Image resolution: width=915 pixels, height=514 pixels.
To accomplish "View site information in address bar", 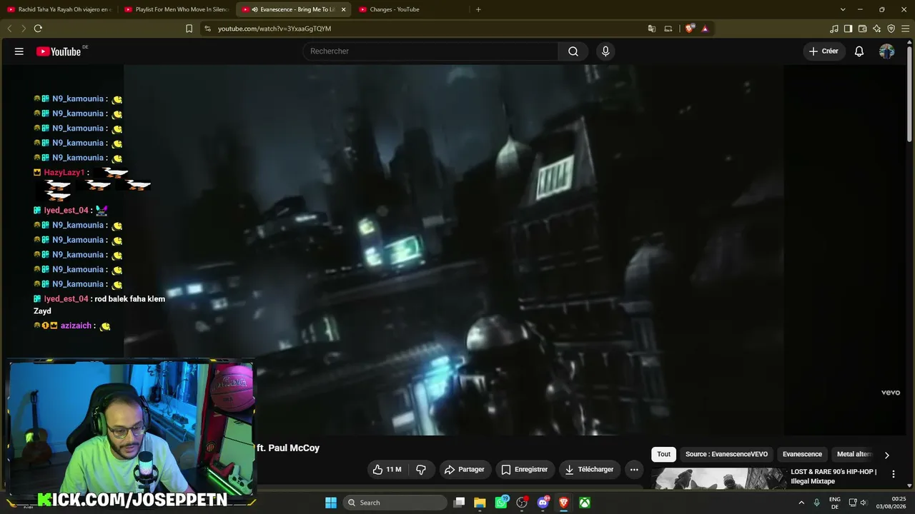I will [207, 29].
